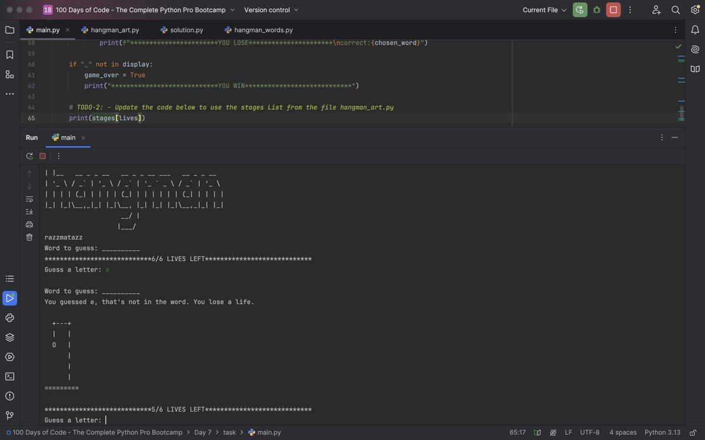Screen dimensions: 705x440
Task: Open the right sidebar book icon tool window
Action: pos(695,69)
